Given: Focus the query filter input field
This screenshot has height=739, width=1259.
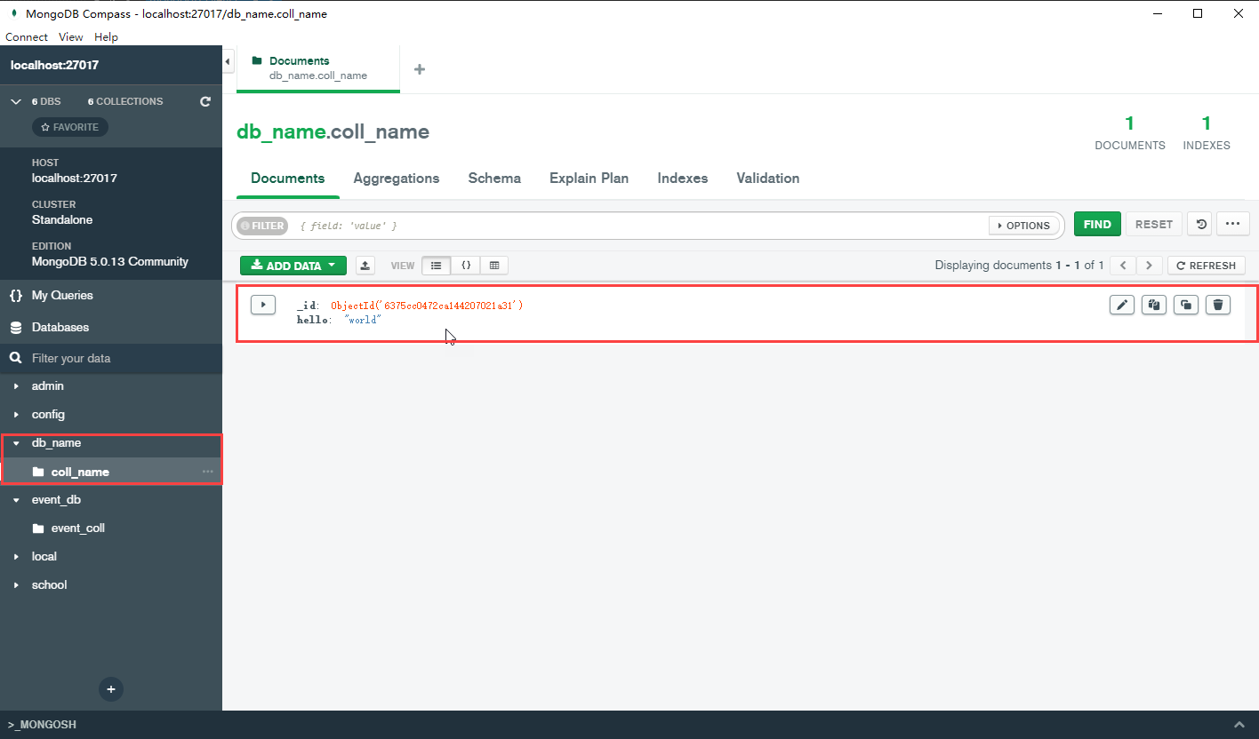Looking at the screenshot, I should (640, 226).
